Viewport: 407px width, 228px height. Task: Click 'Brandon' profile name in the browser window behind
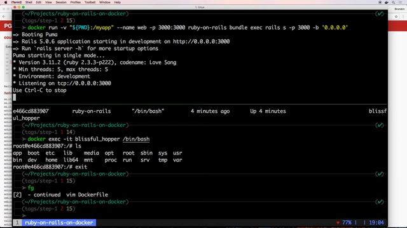[x=399, y=9]
